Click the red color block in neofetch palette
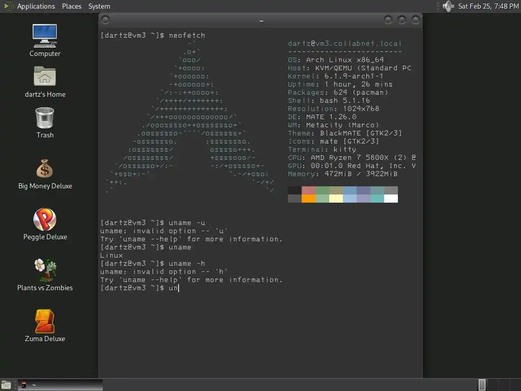Viewport: 521px width, 391px height. pyautogui.click(x=308, y=190)
